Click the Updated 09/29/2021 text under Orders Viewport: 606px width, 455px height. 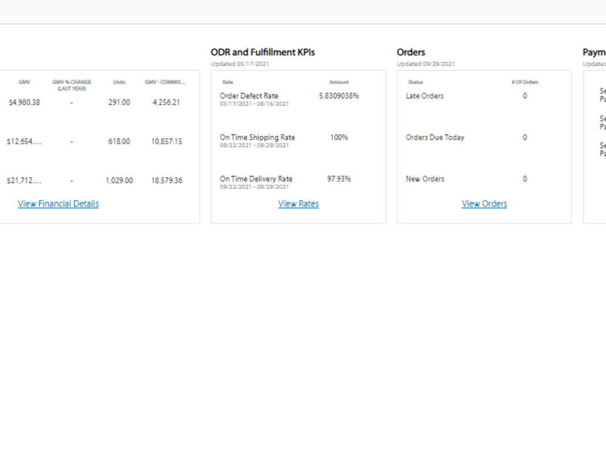coord(426,64)
